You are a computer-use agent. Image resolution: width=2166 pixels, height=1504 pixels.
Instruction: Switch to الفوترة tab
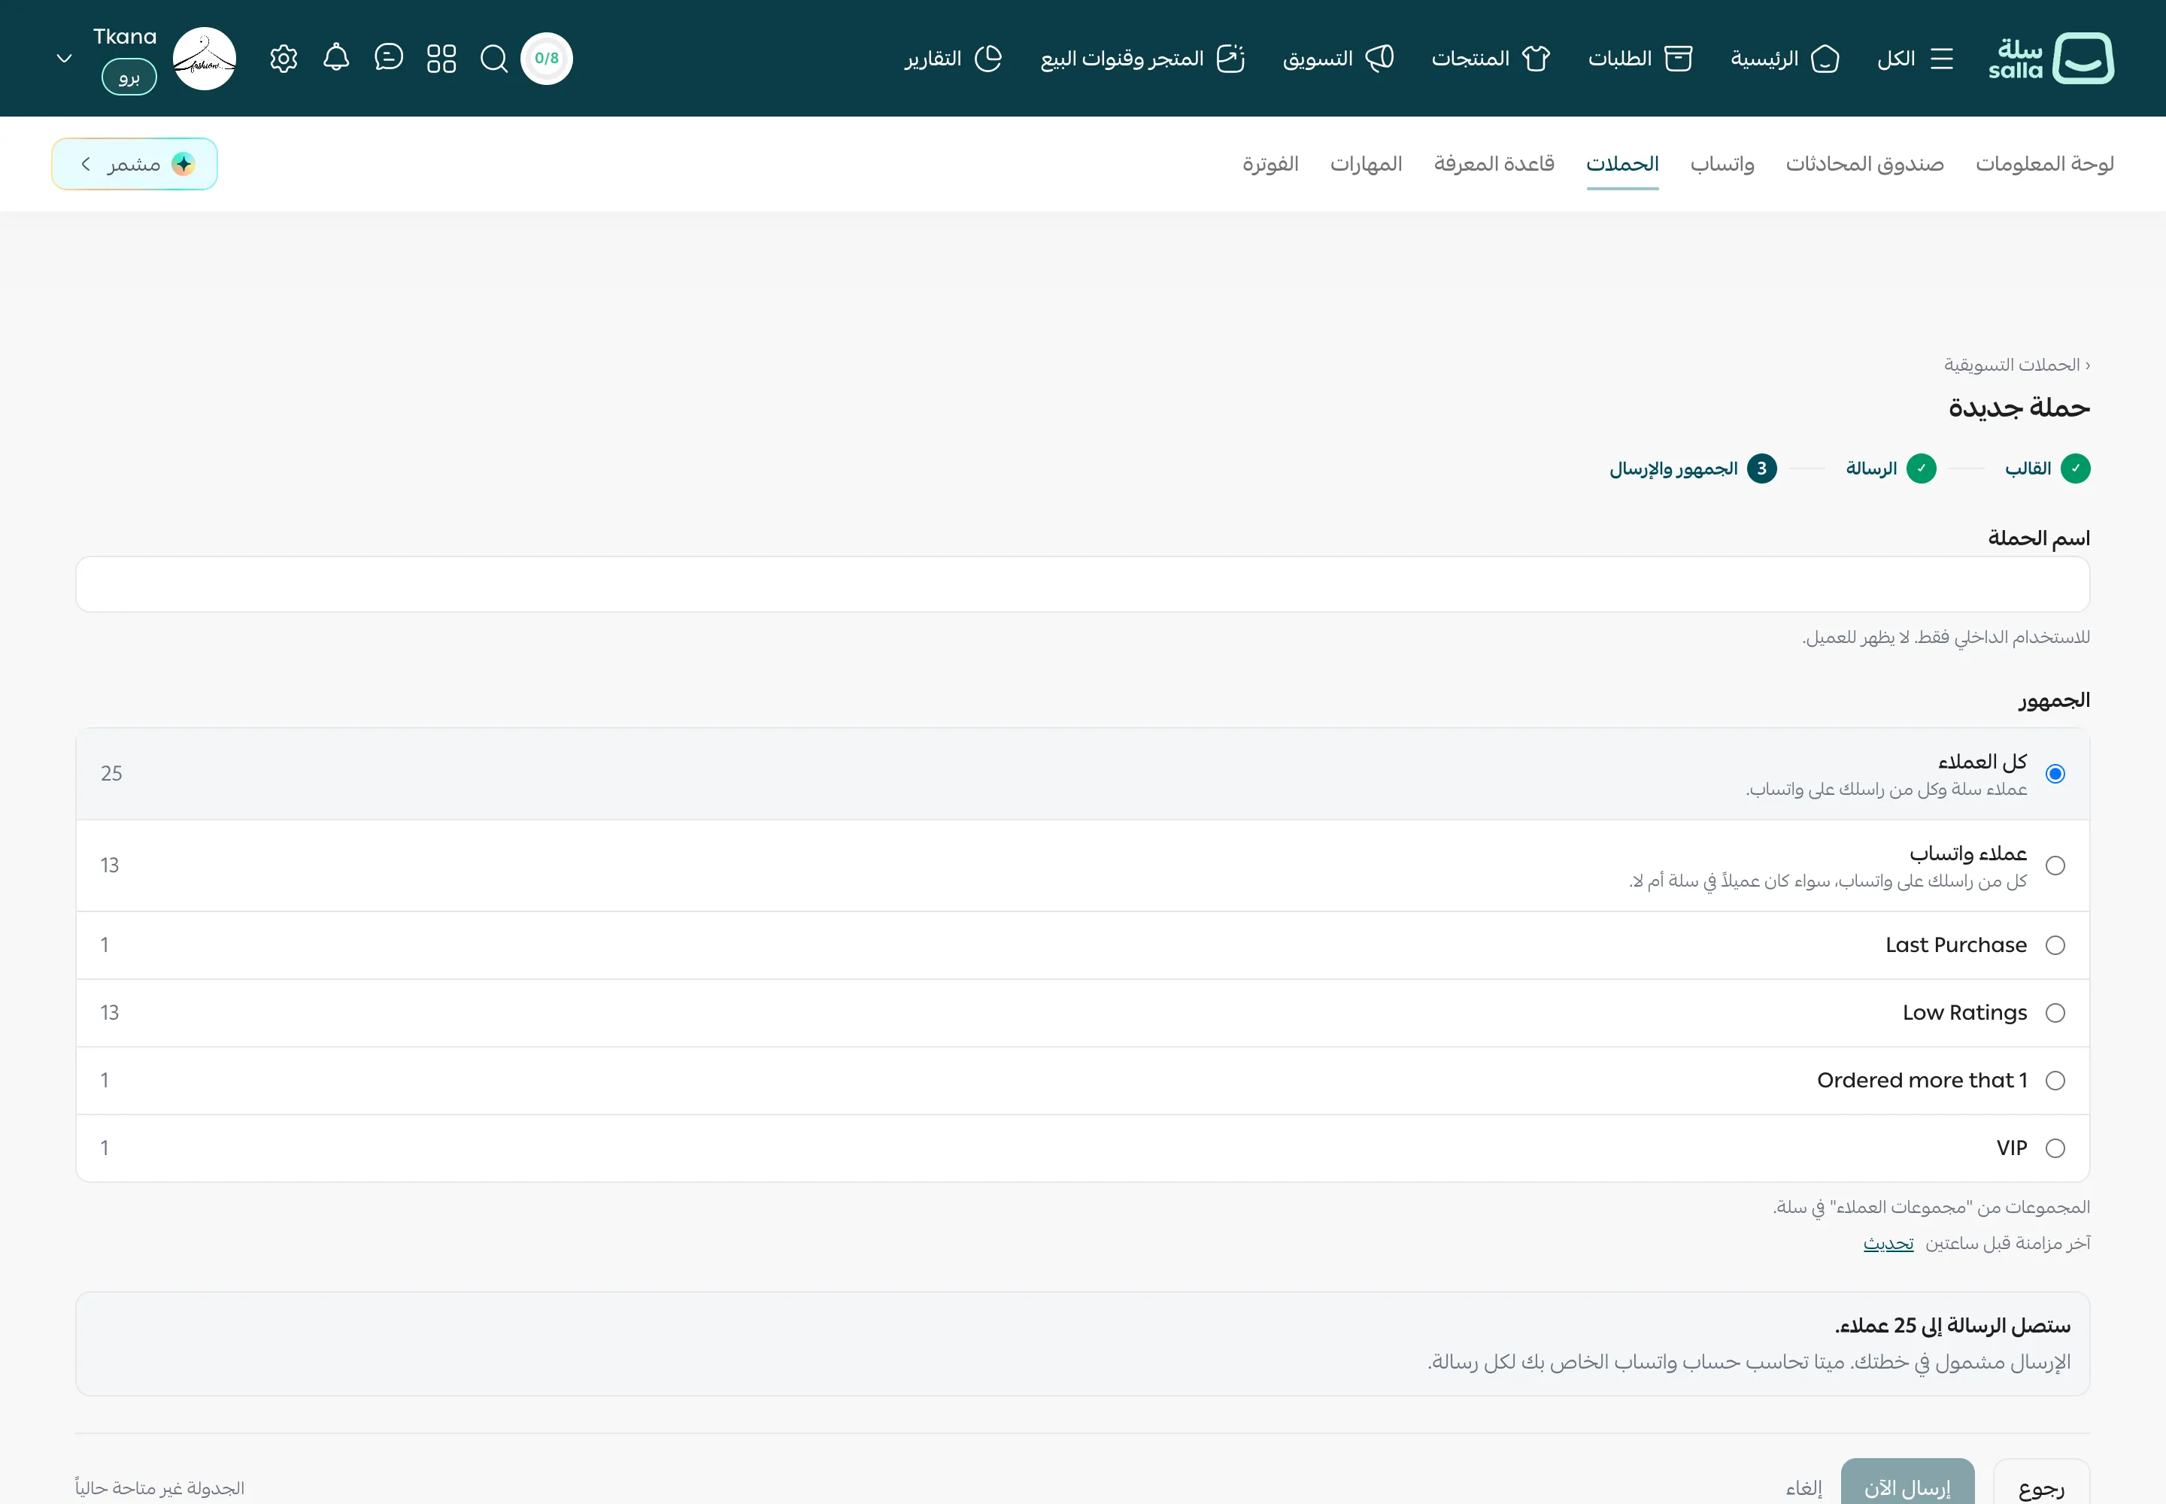pos(1270,164)
